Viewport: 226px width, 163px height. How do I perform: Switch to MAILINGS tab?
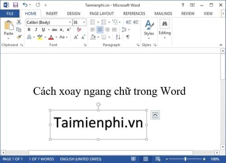coord(163,14)
